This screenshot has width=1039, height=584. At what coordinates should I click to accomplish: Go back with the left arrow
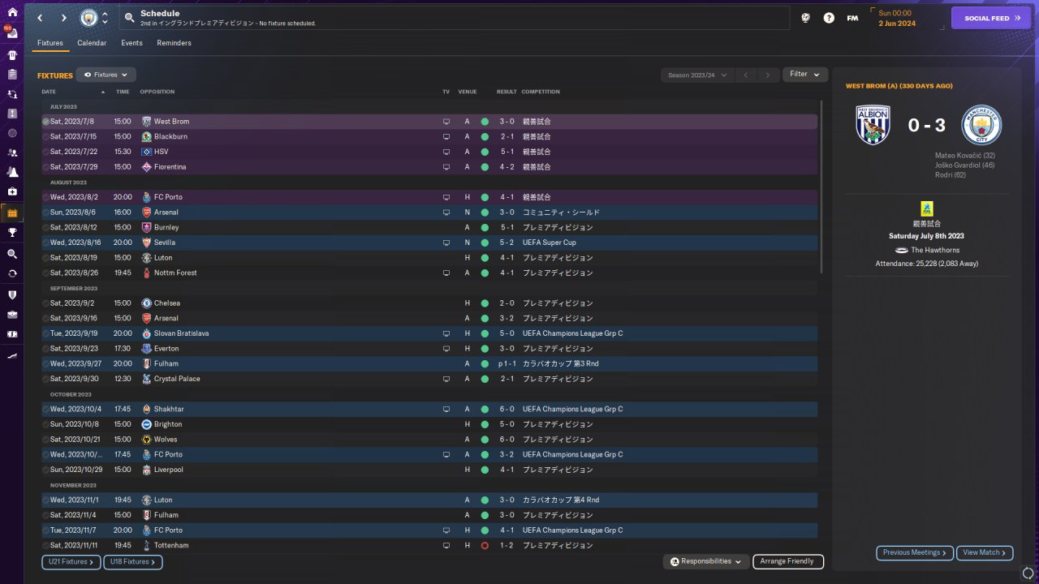39,18
